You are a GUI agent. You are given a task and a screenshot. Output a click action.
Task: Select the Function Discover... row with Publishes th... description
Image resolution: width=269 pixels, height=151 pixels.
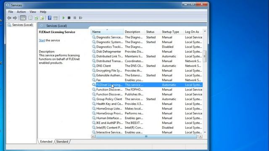tap(147, 94)
